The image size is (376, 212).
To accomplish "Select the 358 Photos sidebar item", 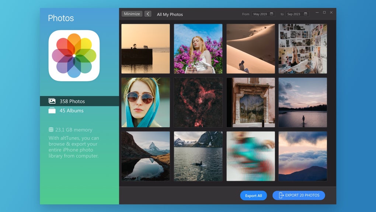I will pyautogui.click(x=79, y=101).
